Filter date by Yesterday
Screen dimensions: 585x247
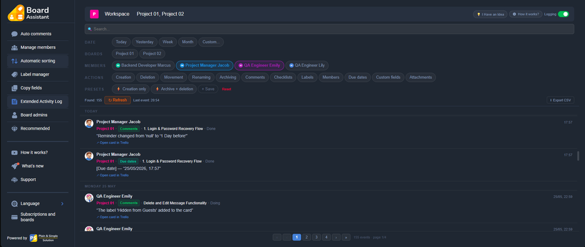145,42
